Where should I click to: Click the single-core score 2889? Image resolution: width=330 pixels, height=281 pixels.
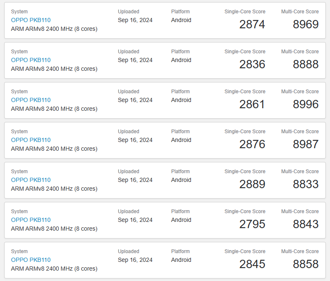pos(252,184)
